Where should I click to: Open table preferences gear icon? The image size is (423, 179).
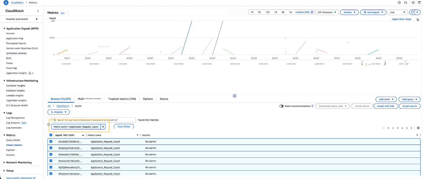[x=418, y=128]
